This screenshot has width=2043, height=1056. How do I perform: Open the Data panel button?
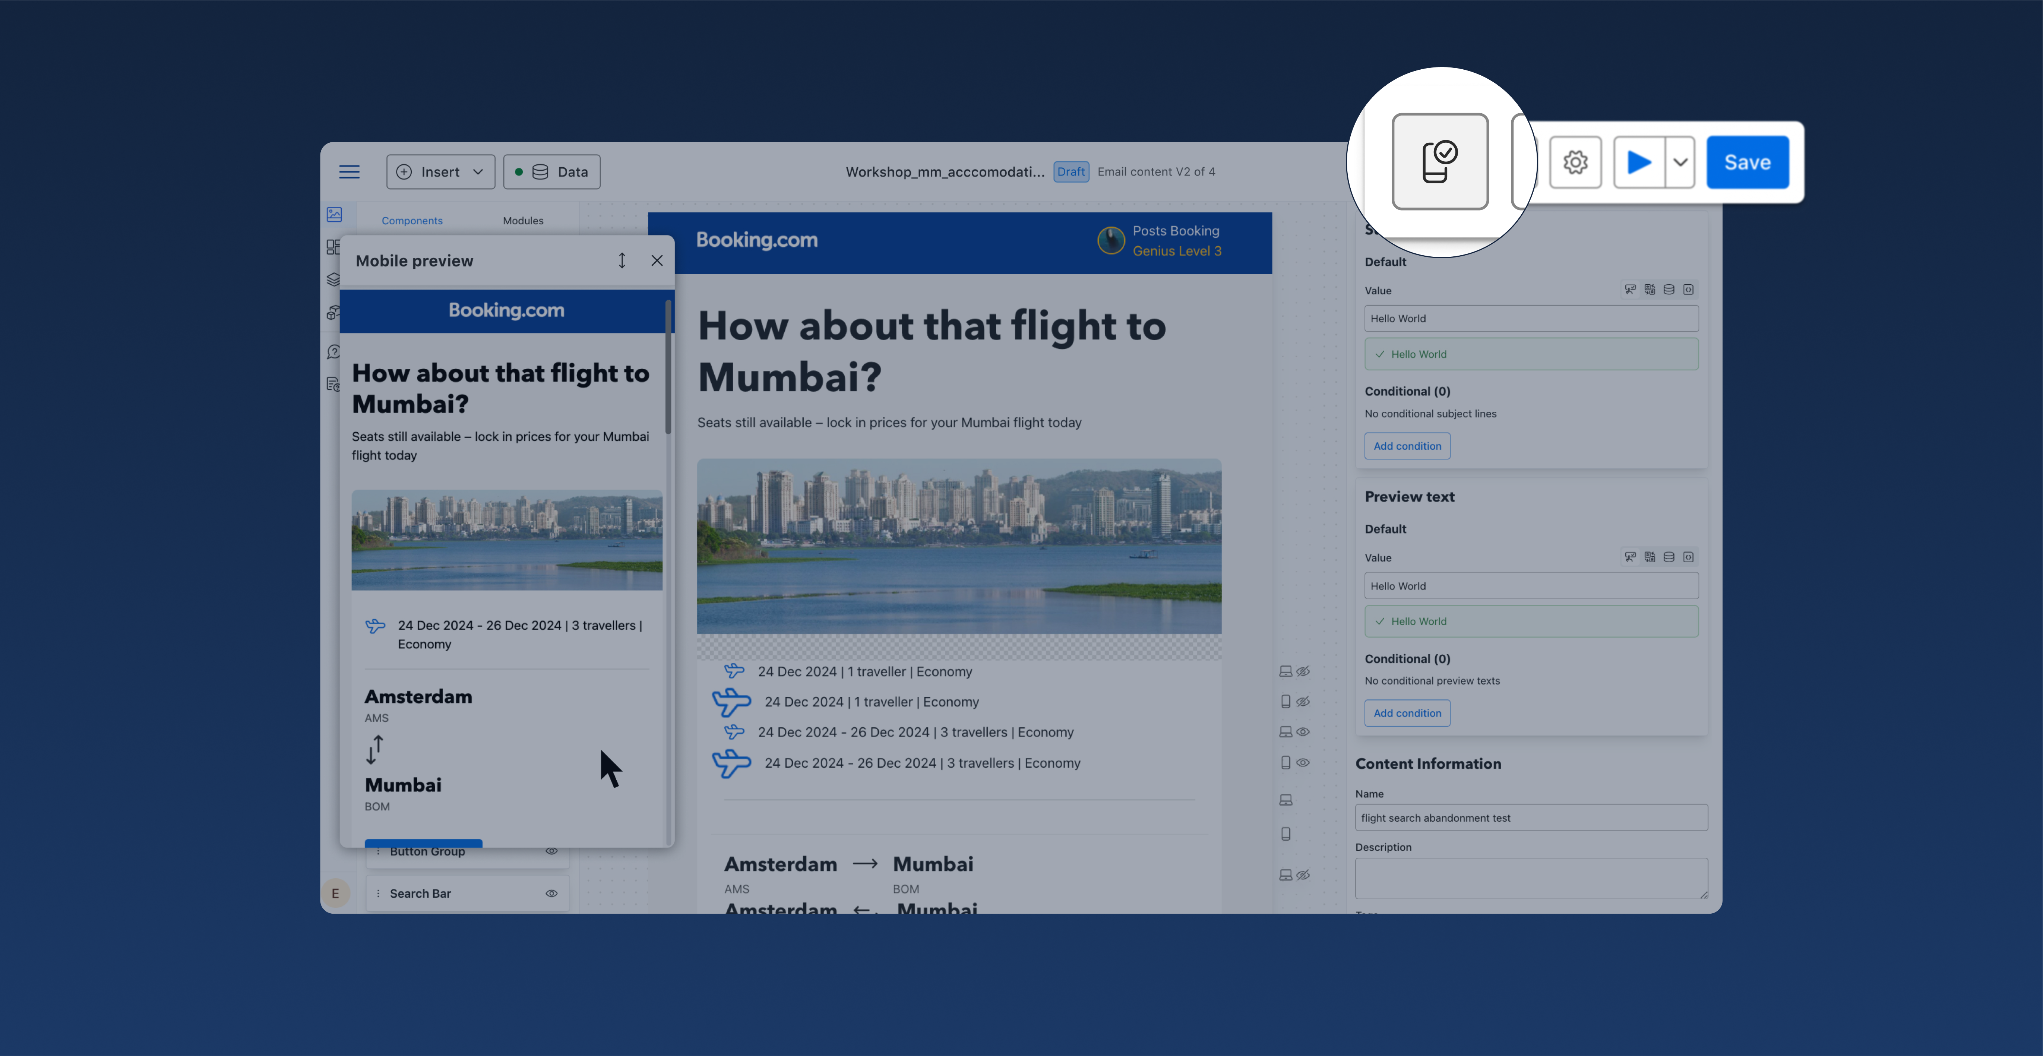552,172
